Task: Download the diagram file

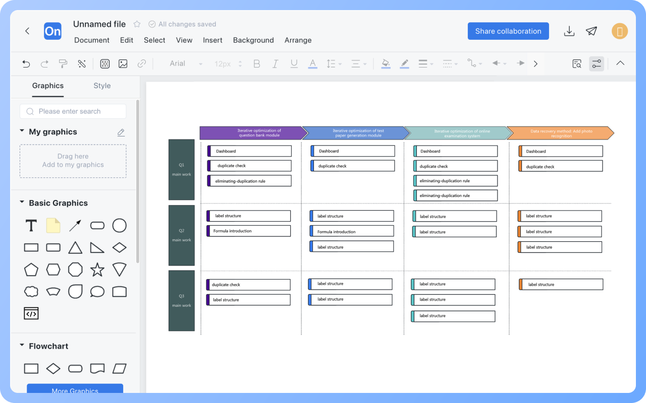Action: (569, 31)
